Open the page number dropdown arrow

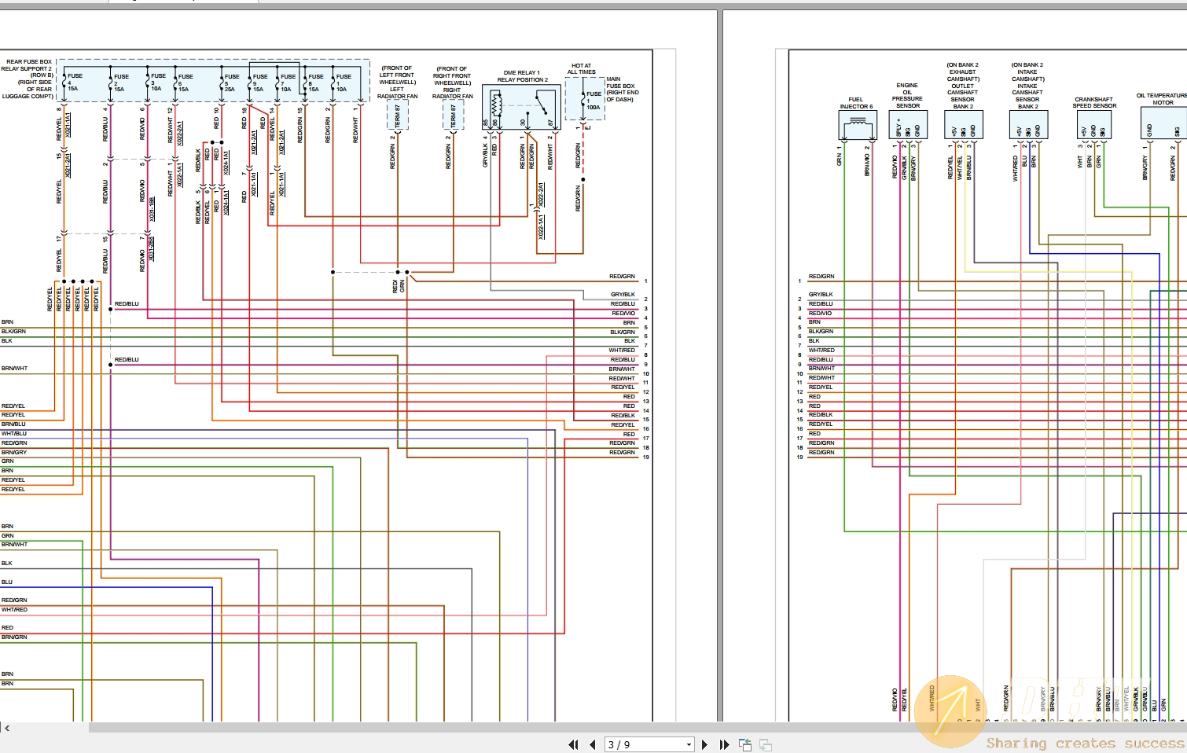coord(689,744)
